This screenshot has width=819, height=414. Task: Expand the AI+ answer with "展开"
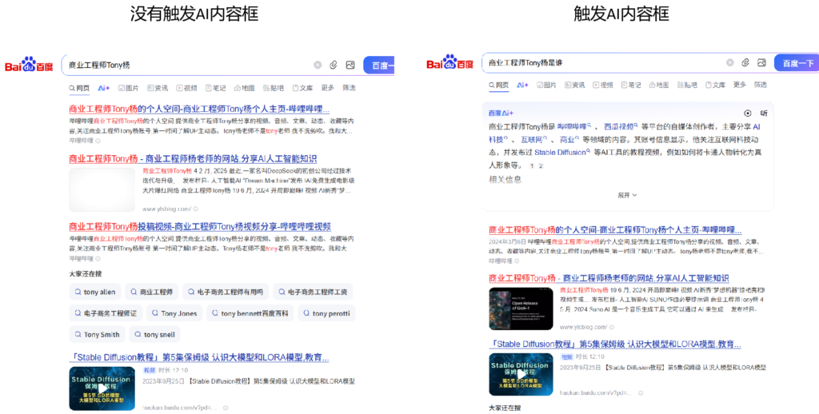click(627, 194)
